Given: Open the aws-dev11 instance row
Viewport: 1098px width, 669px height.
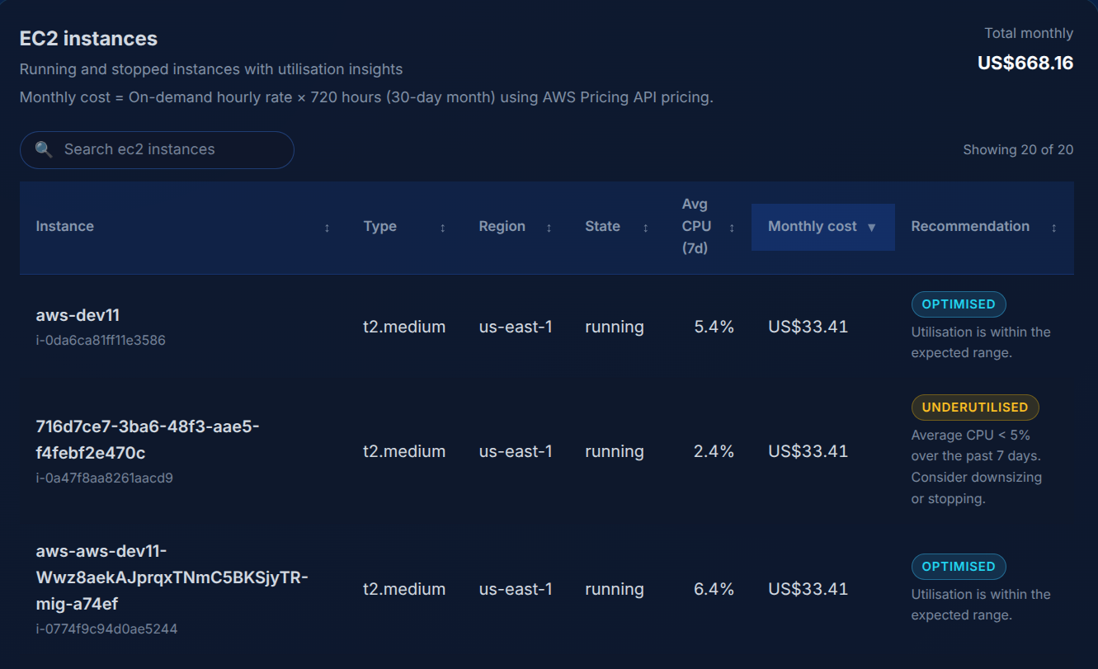Looking at the screenshot, I should (78, 315).
